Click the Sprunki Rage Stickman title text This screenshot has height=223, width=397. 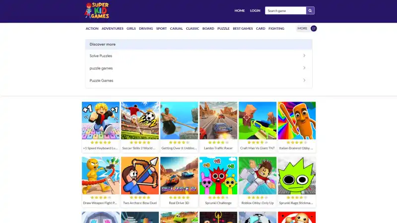coord(296,203)
